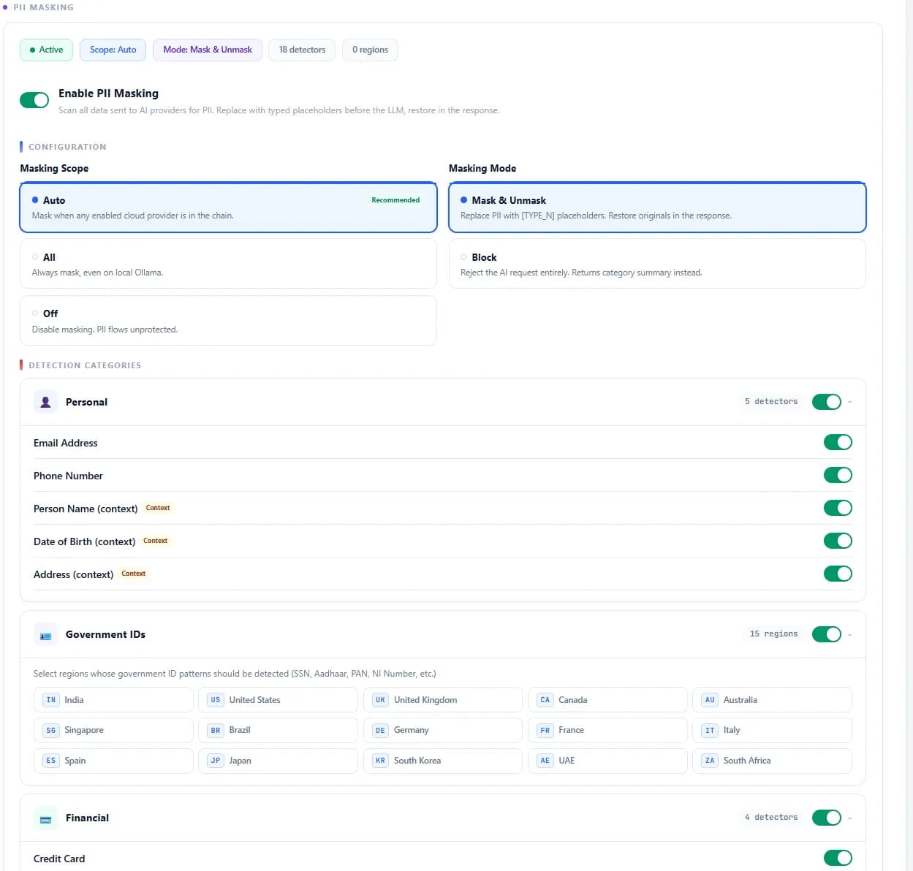Select the Off masking scope option
The image size is (913, 871).
[228, 321]
